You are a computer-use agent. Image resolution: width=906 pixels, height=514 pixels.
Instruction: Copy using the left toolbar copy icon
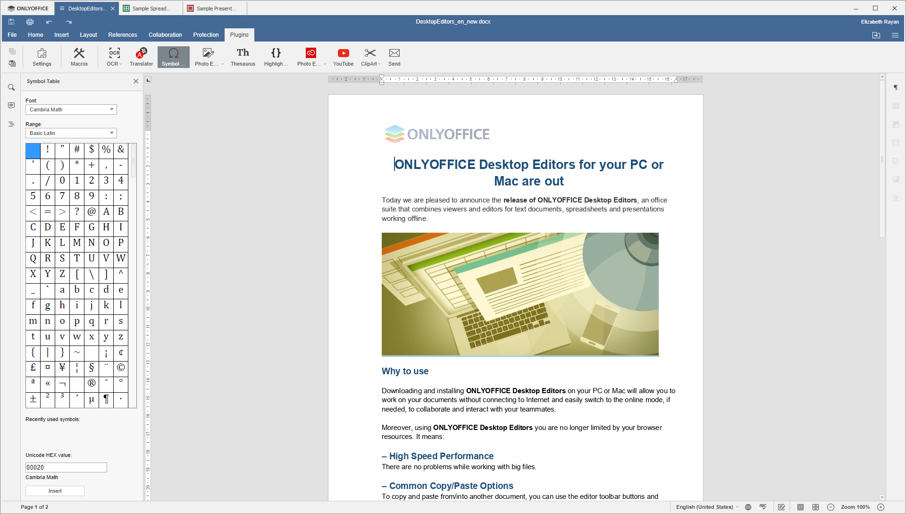tap(12, 51)
